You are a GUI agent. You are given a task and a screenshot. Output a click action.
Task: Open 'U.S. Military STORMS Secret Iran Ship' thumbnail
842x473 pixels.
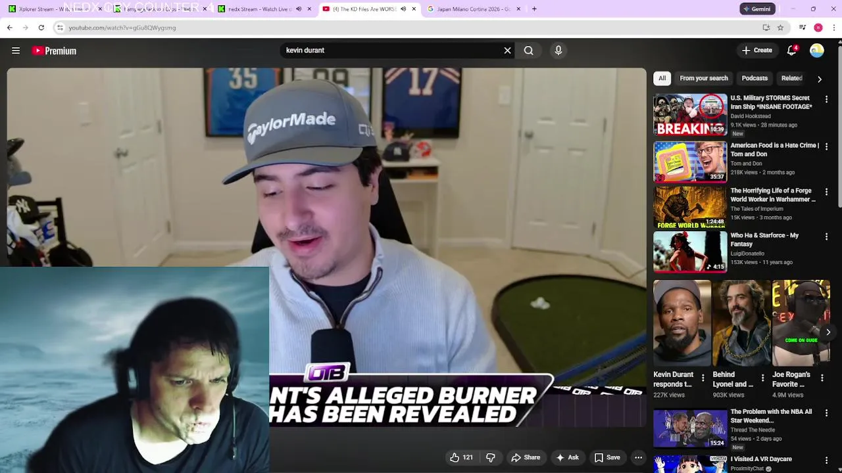690,115
